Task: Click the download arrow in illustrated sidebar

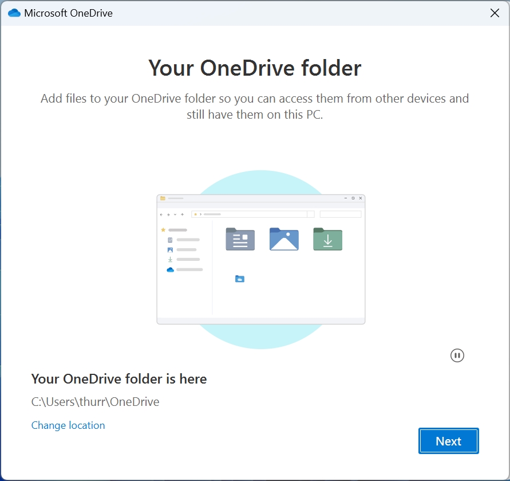Action: (170, 260)
